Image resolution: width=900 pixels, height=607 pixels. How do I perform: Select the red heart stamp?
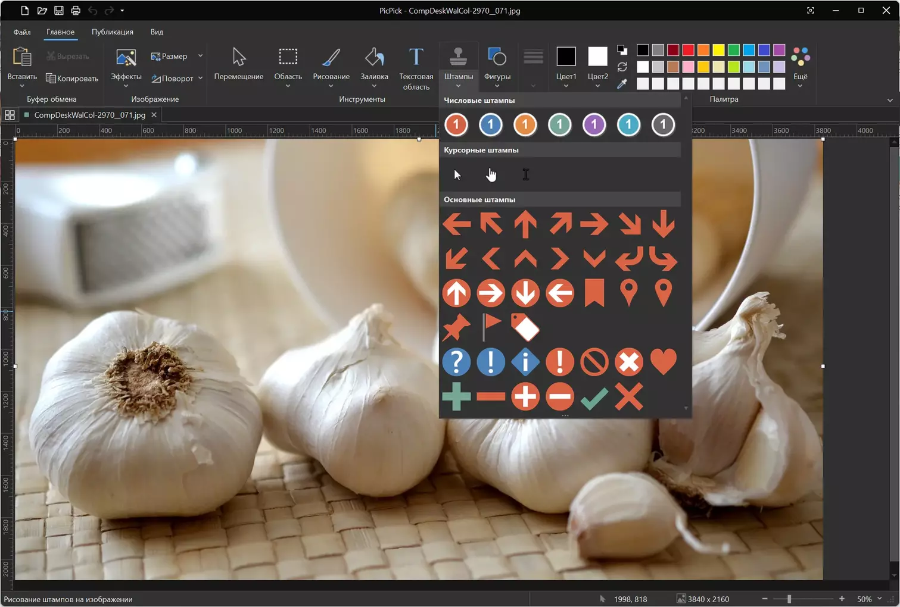pos(663,362)
